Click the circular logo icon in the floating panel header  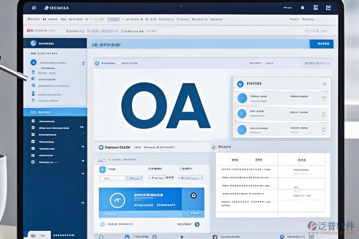(x=240, y=84)
